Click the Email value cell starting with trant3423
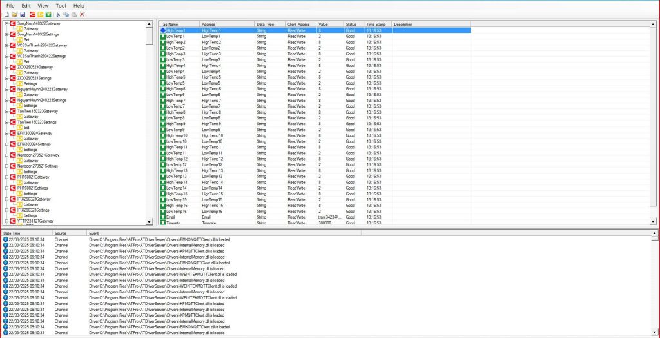This screenshot has height=338, width=660. coord(329,217)
